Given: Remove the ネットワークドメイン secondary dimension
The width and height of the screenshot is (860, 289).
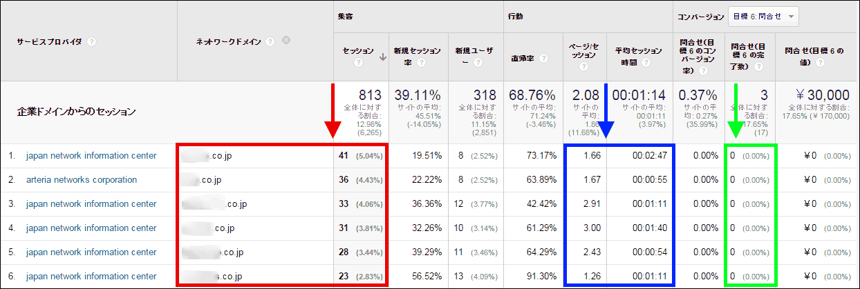Looking at the screenshot, I should click(x=286, y=41).
